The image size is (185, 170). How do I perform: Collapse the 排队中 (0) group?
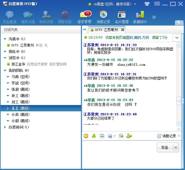pyautogui.click(x=5, y=52)
